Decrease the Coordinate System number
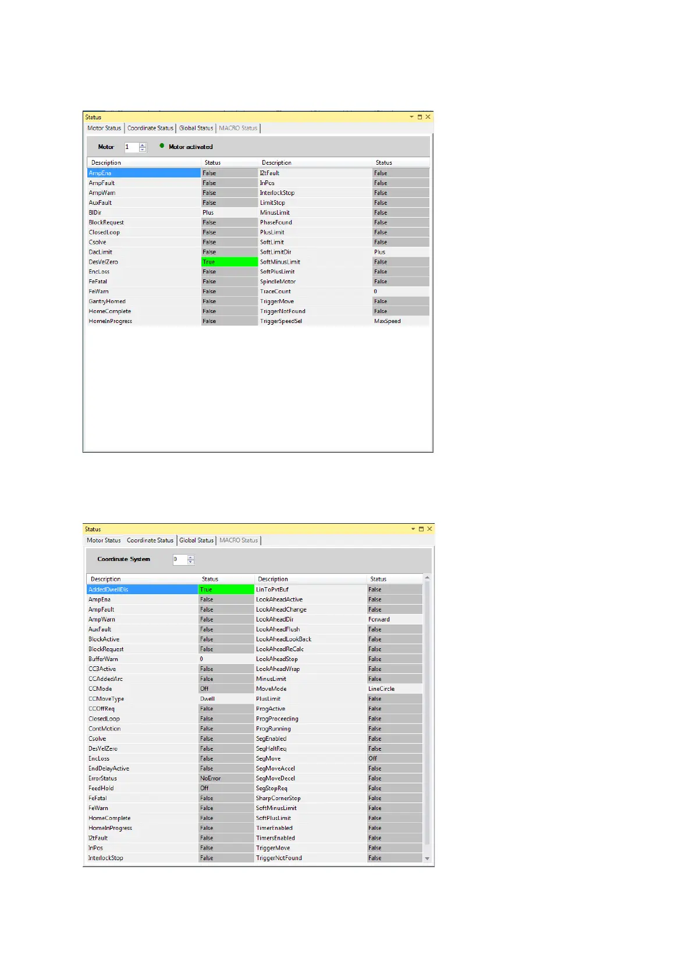The height and width of the screenshot is (980, 693). coord(190,562)
